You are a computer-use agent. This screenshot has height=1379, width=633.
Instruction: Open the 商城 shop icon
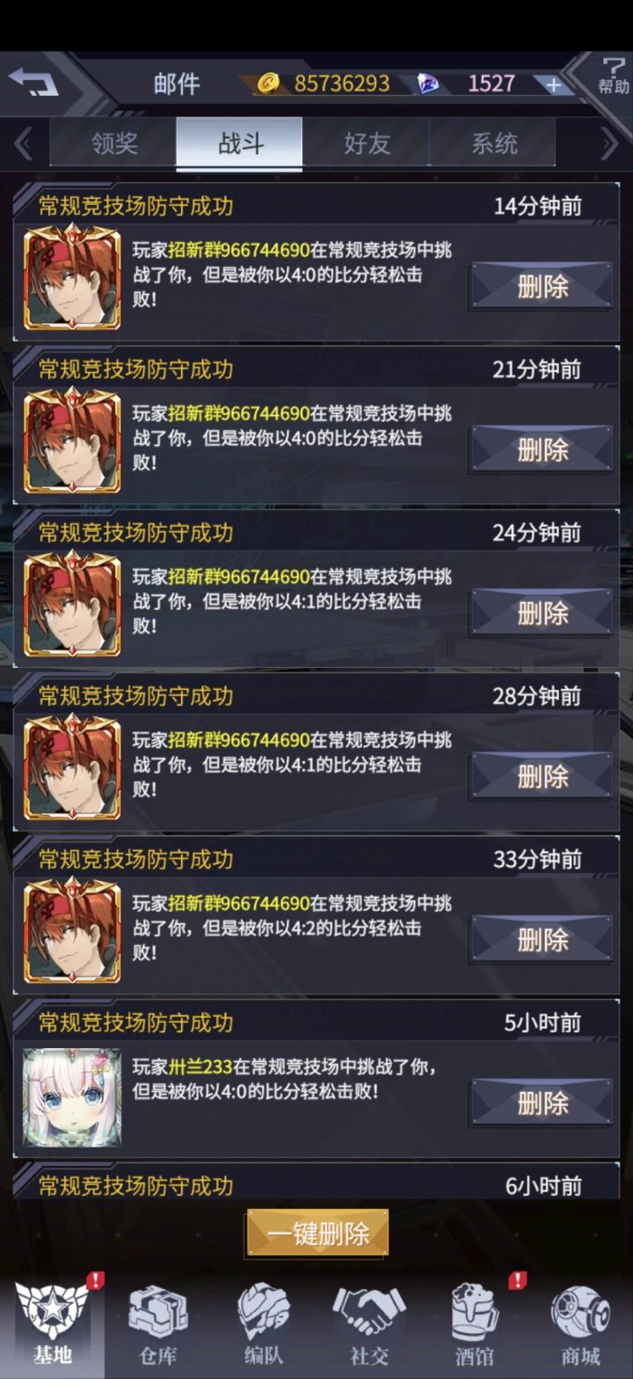(580, 1322)
